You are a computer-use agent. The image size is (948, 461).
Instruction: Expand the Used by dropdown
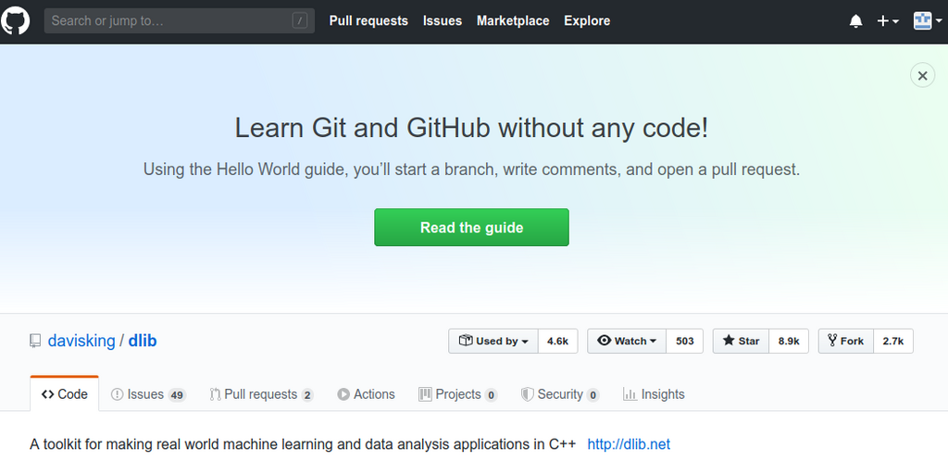493,341
